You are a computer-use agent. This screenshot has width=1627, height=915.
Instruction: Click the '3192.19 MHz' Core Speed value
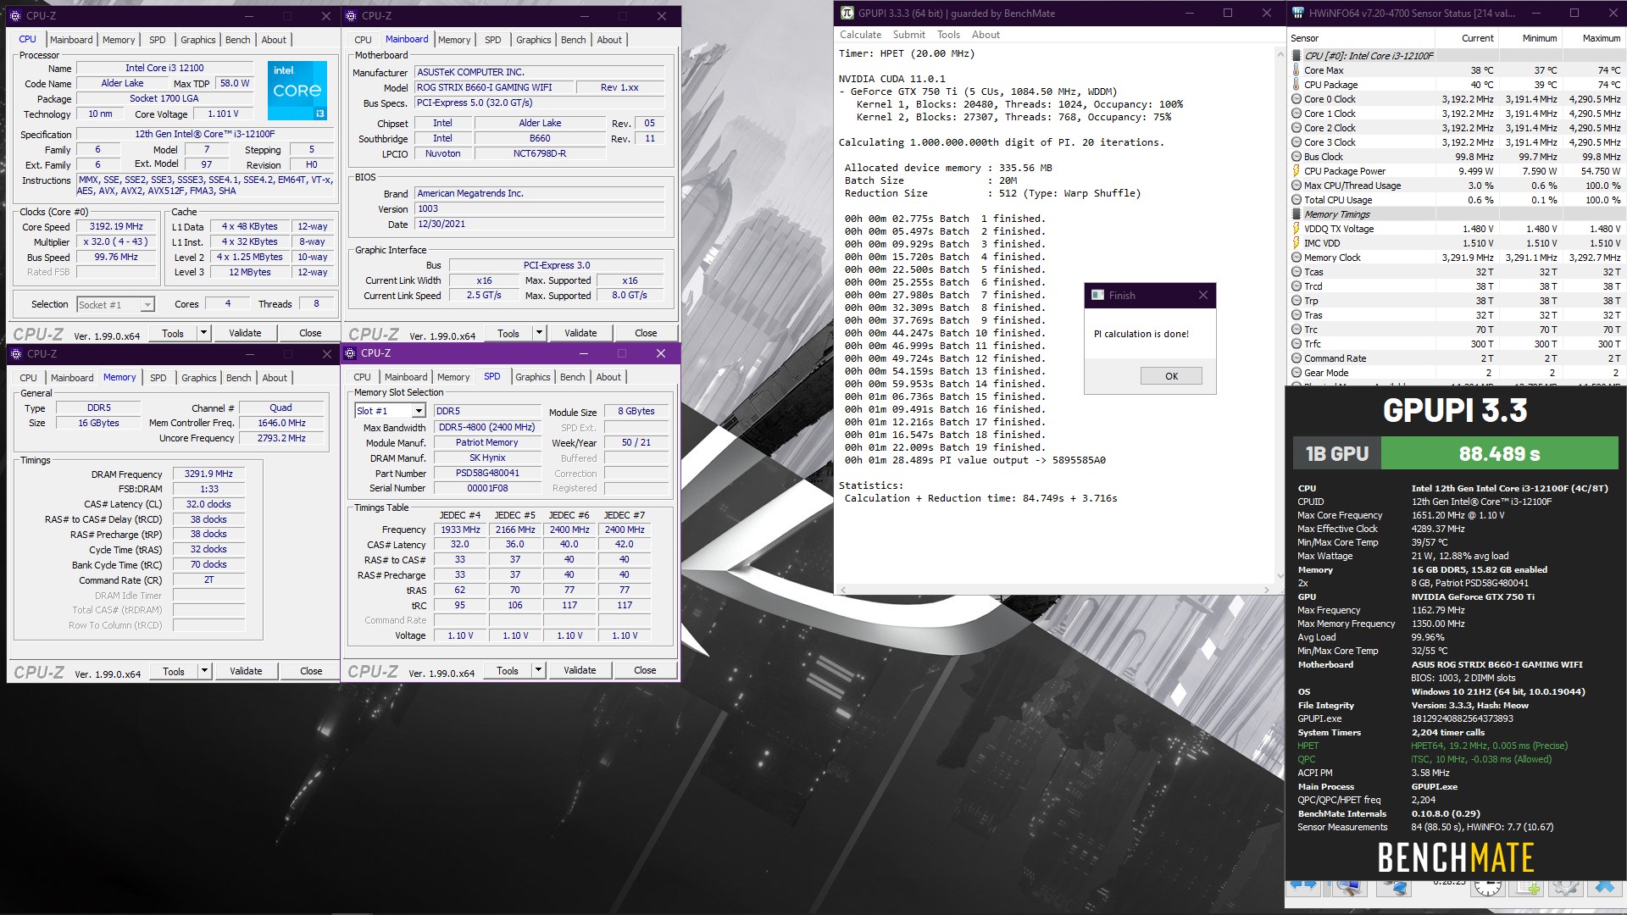[117, 226]
